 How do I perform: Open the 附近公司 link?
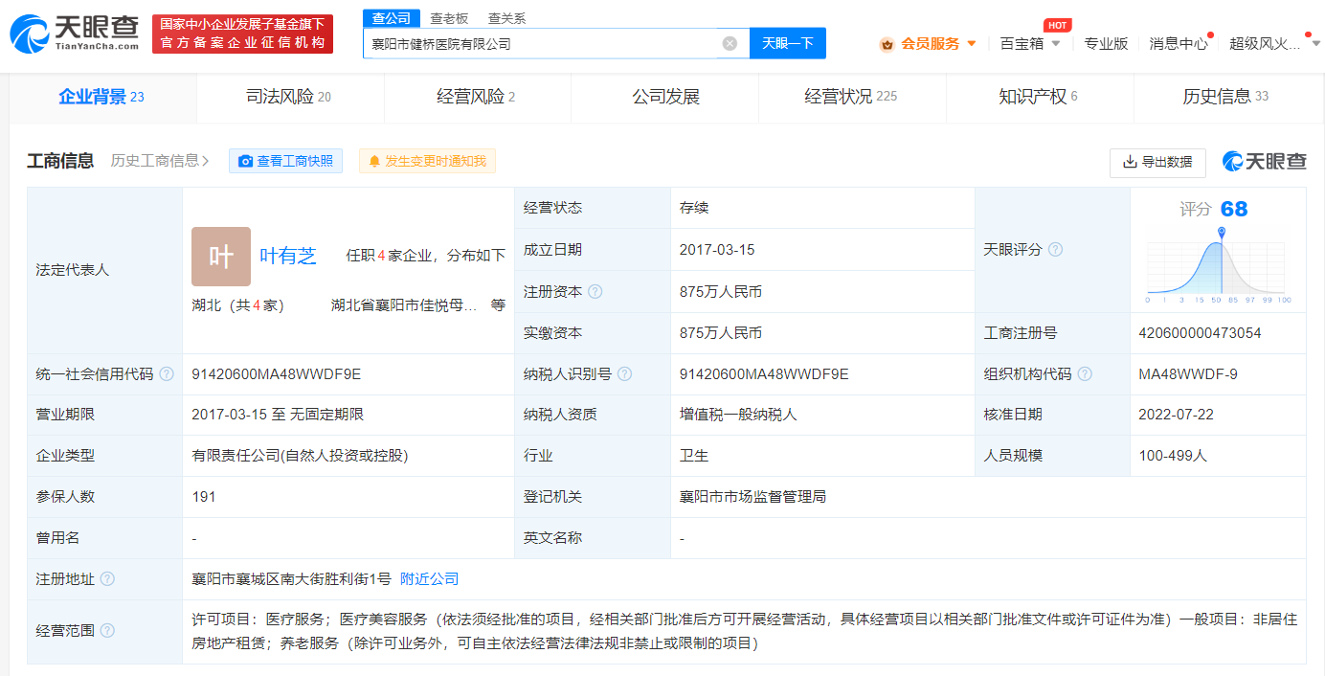click(x=429, y=578)
